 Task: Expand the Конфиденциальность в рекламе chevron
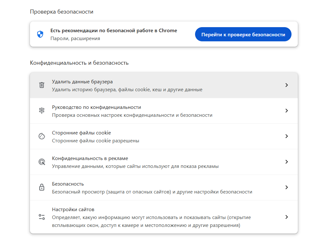click(286, 162)
